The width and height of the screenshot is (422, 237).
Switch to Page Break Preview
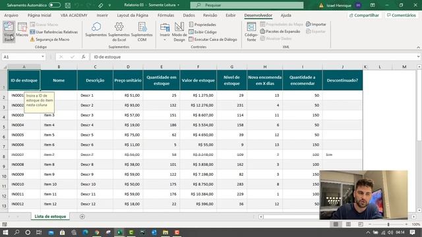coord(361,224)
